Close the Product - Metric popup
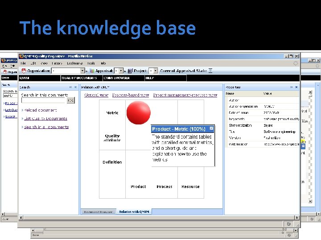The width and height of the screenshot is (321, 240). coord(211,128)
